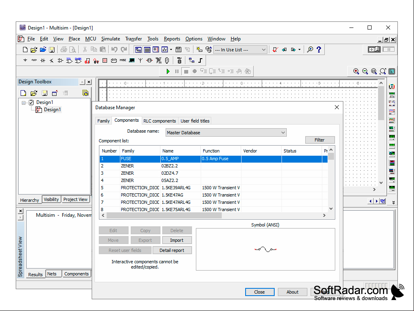Click the Filter button
Screen dimensions: 414x311
pyautogui.click(x=320, y=140)
